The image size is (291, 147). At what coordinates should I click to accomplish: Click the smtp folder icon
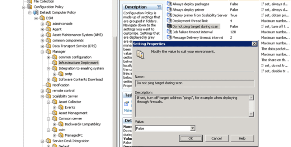click(61, 74)
